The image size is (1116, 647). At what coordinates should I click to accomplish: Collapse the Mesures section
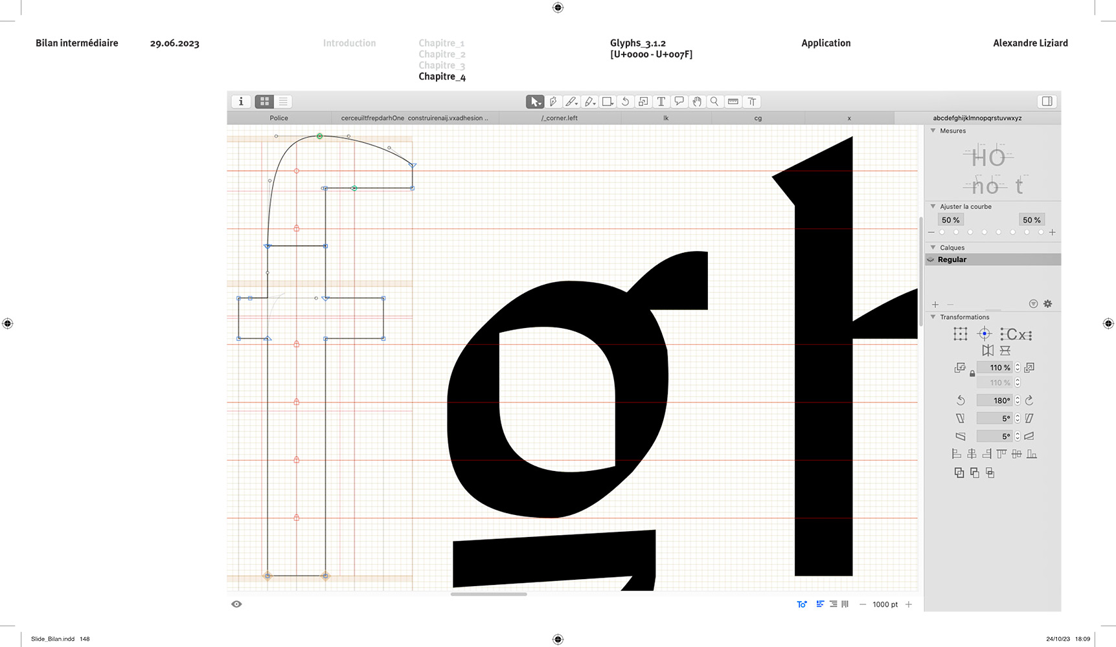pos(933,131)
